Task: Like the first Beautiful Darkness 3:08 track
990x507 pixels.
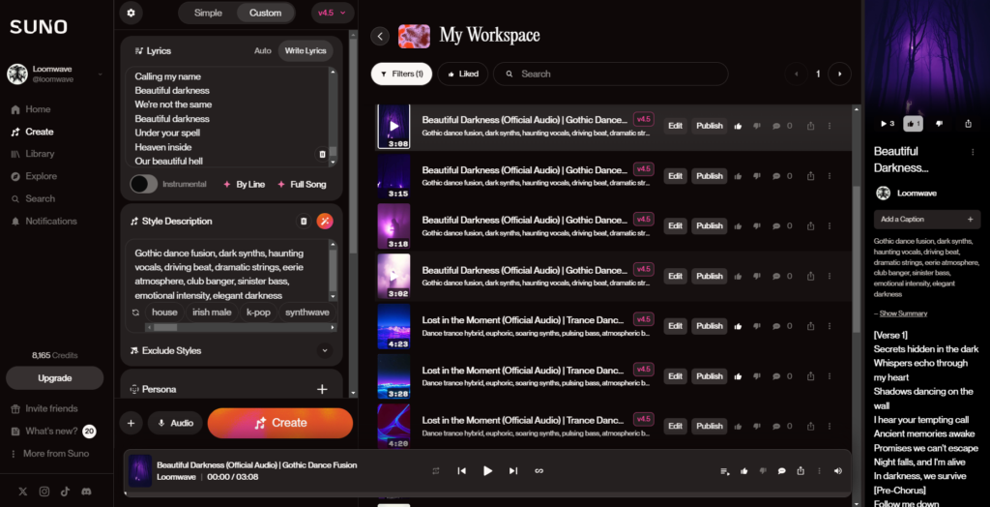Action: (x=738, y=126)
